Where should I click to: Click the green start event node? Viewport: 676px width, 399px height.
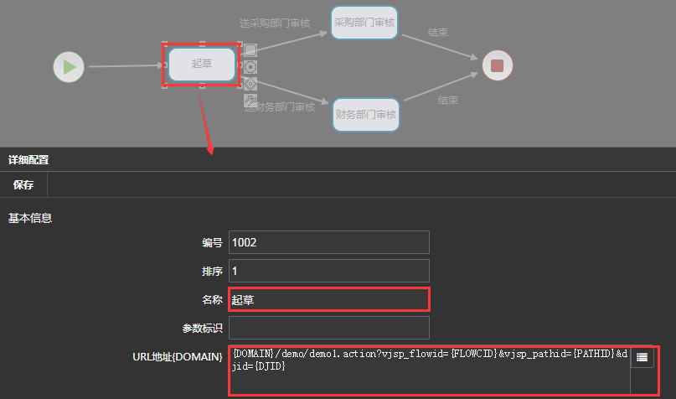[69, 66]
